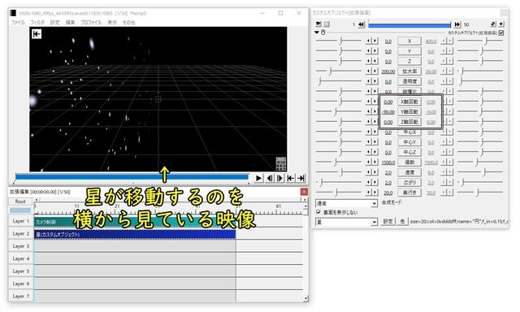Decrease 奥行き left value with stepper arrow
520x312 pixels.
click(x=369, y=193)
